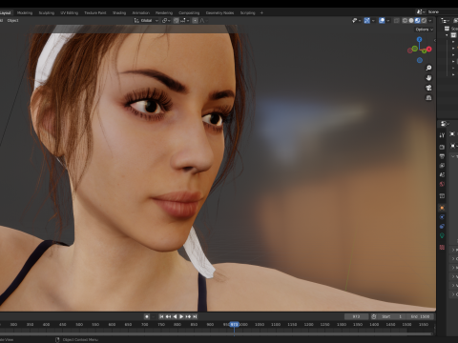Open the World properties tab
Screen dimensions: 458x343
click(x=442, y=184)
